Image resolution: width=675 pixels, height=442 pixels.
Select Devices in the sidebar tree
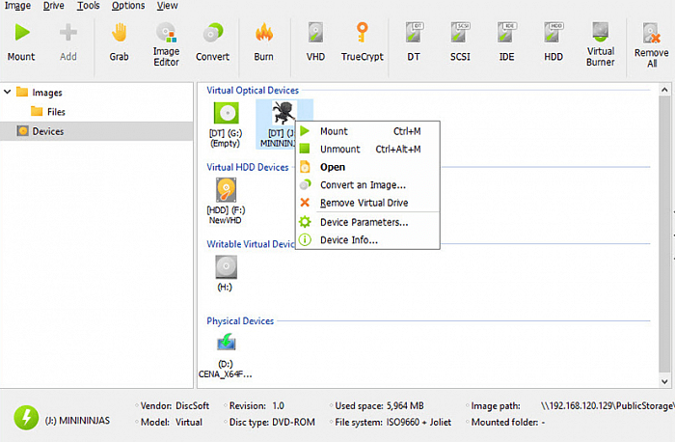(x=48, y=131)
